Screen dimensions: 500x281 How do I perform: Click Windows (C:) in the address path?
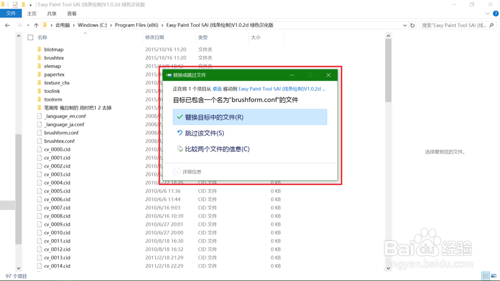92,25
